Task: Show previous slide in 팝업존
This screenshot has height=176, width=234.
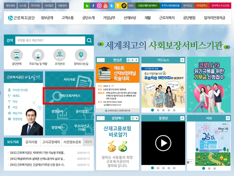Action: click(x=99, y=60)
